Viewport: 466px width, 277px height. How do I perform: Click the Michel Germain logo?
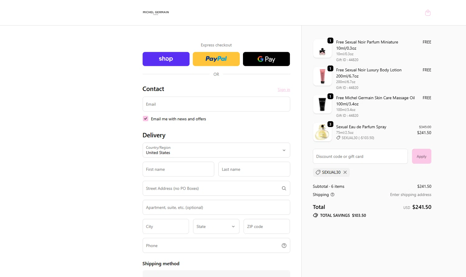(x=156, y=13)
